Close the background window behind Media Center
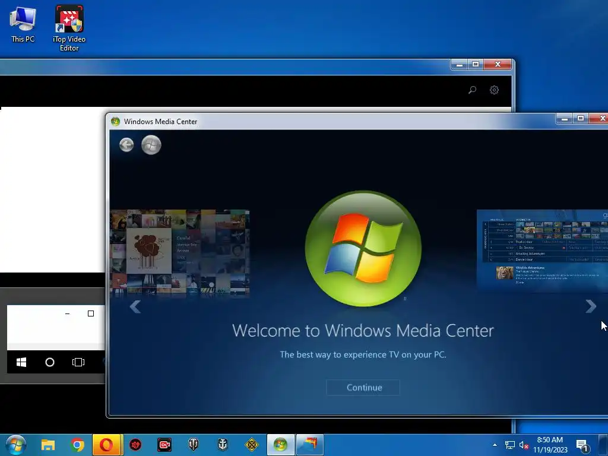608x456 pixels. 498,64
